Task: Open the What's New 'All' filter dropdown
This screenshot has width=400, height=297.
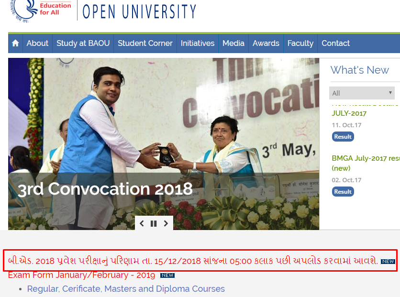Action: 362,93
